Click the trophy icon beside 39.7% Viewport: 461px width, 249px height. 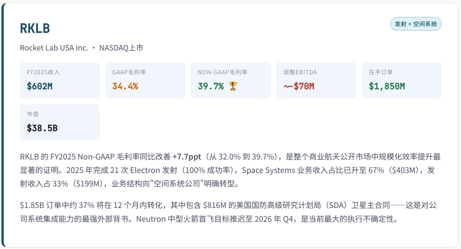coord(233,86)
